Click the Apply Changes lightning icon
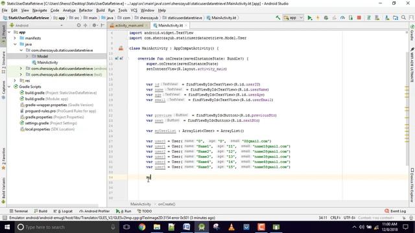Viewport: 415px width, 233px height. pyautogui.click(x=318, y=17)
